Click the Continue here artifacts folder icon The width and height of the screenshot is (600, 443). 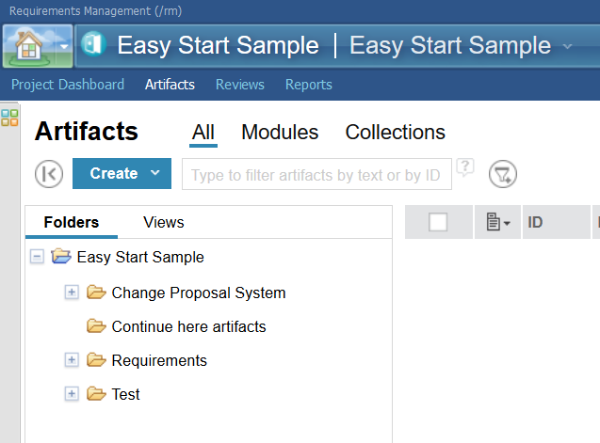click(x=96, y=326)
